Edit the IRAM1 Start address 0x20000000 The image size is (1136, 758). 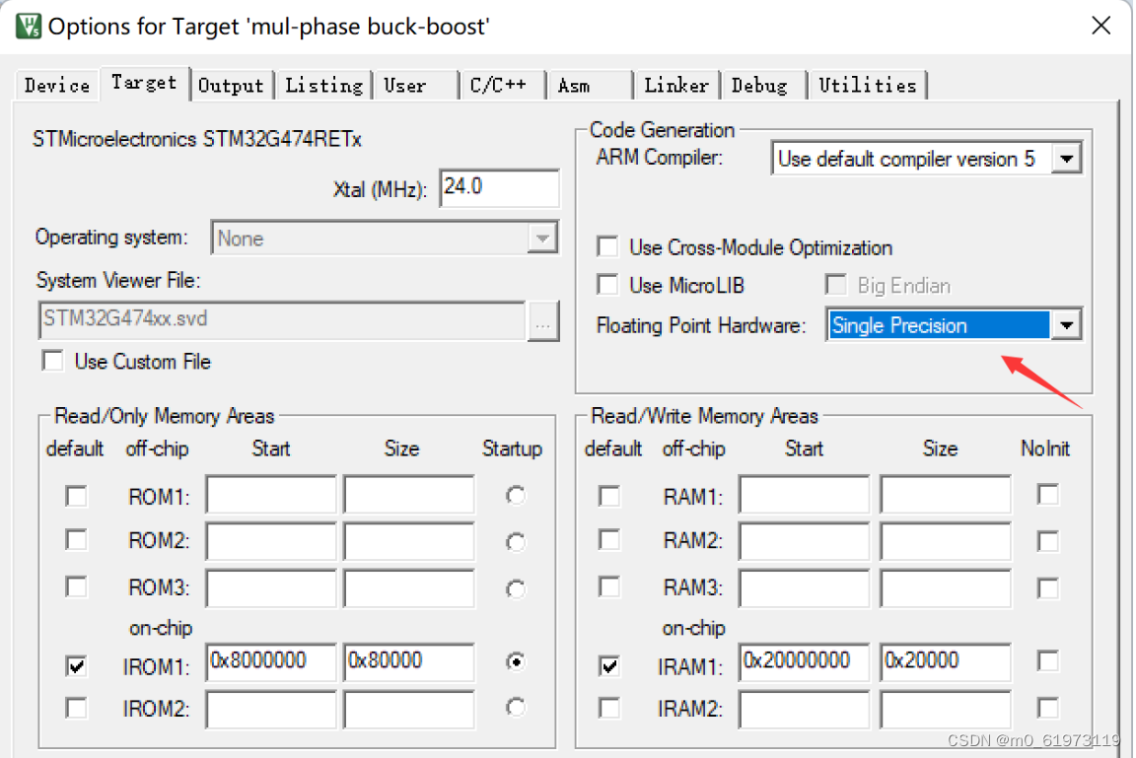805,661
